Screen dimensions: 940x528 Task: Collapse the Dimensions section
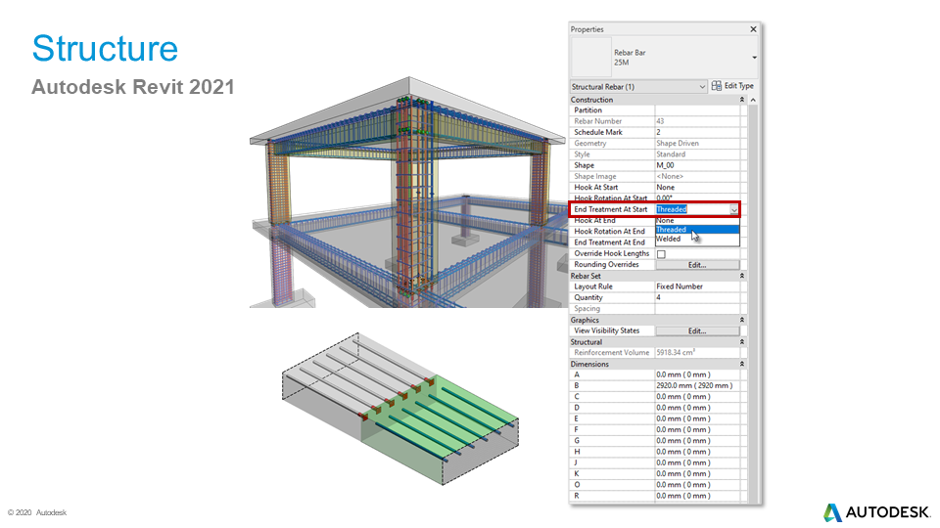[742, 364]
